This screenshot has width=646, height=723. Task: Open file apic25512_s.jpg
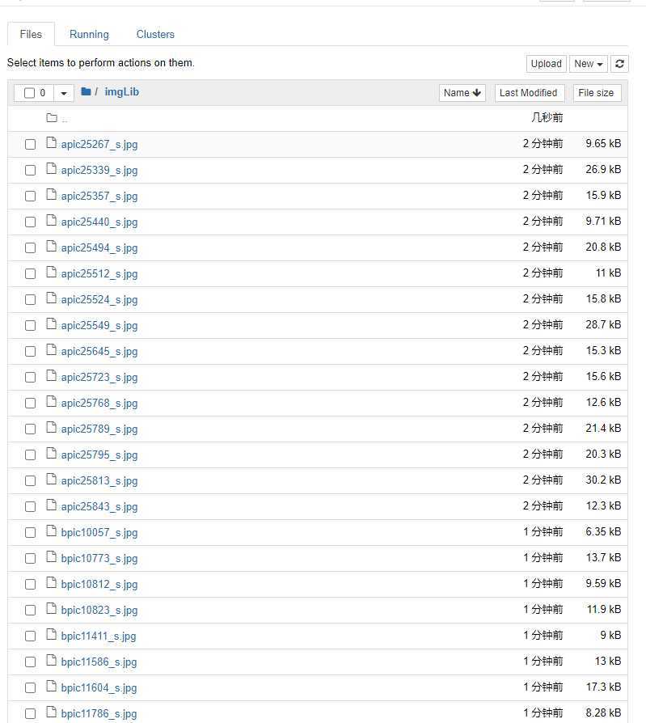99,273
